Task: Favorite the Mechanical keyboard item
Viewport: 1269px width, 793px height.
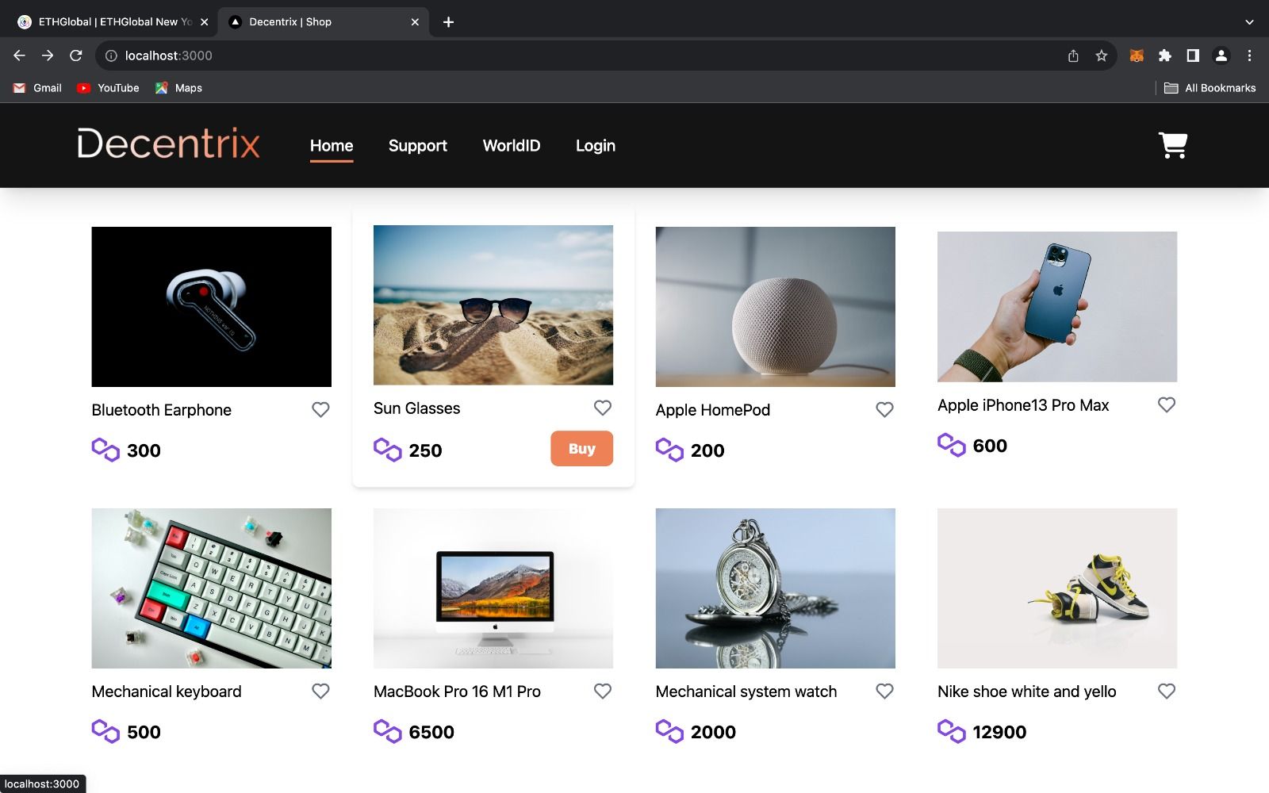Action: [x=320, y=691]
